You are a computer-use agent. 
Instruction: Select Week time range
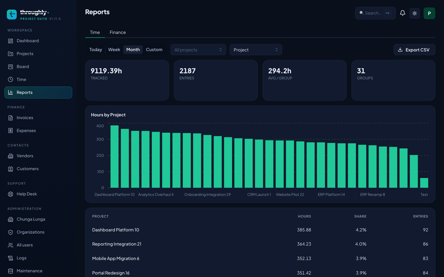114,50
